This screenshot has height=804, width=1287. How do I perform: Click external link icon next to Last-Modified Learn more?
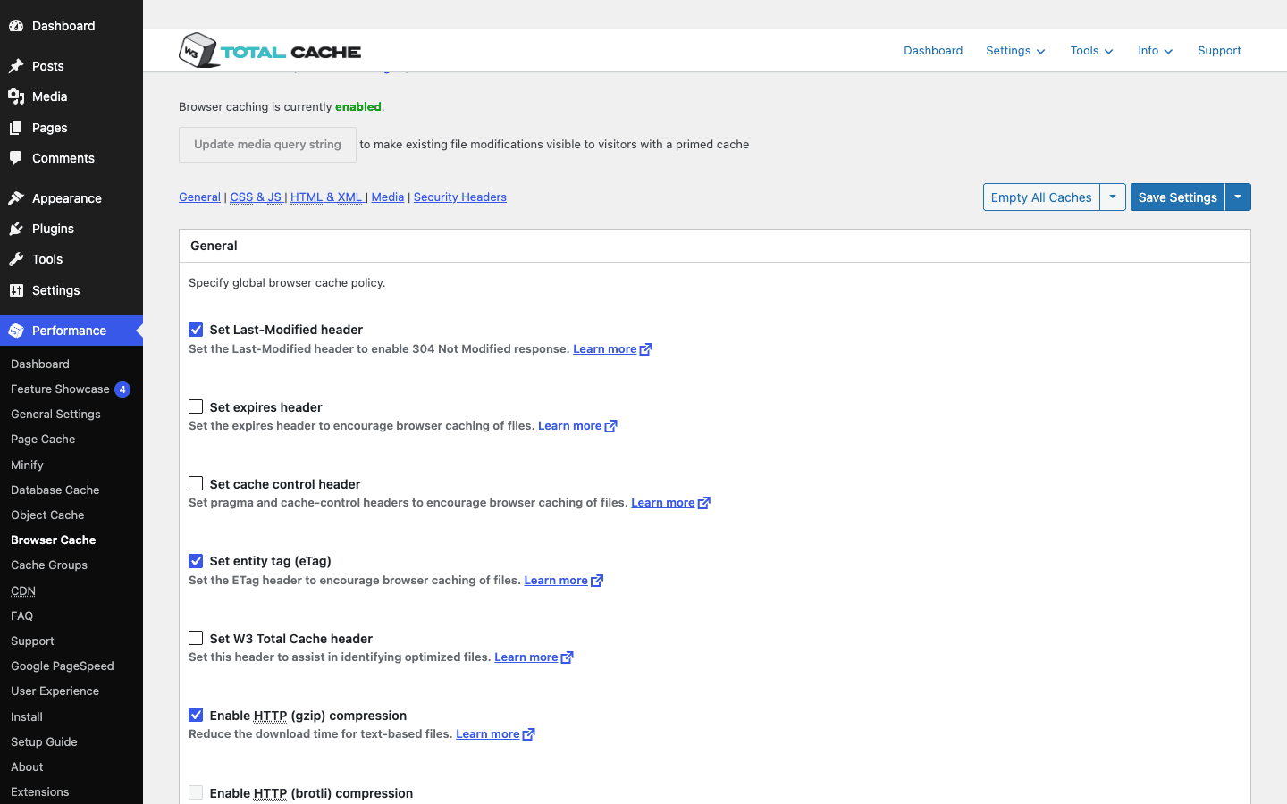646,349
